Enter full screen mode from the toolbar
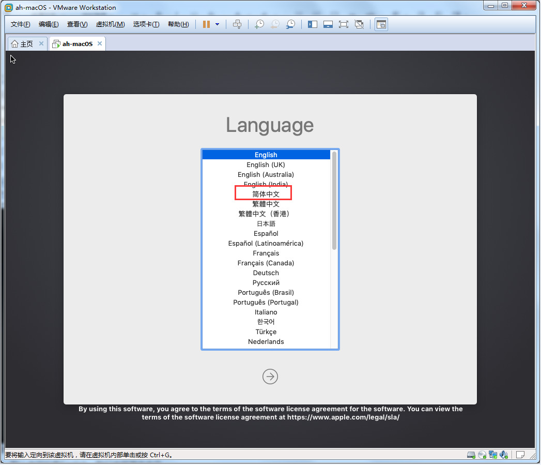The height and width of the screenshot is (465, 541). [343, 24]
